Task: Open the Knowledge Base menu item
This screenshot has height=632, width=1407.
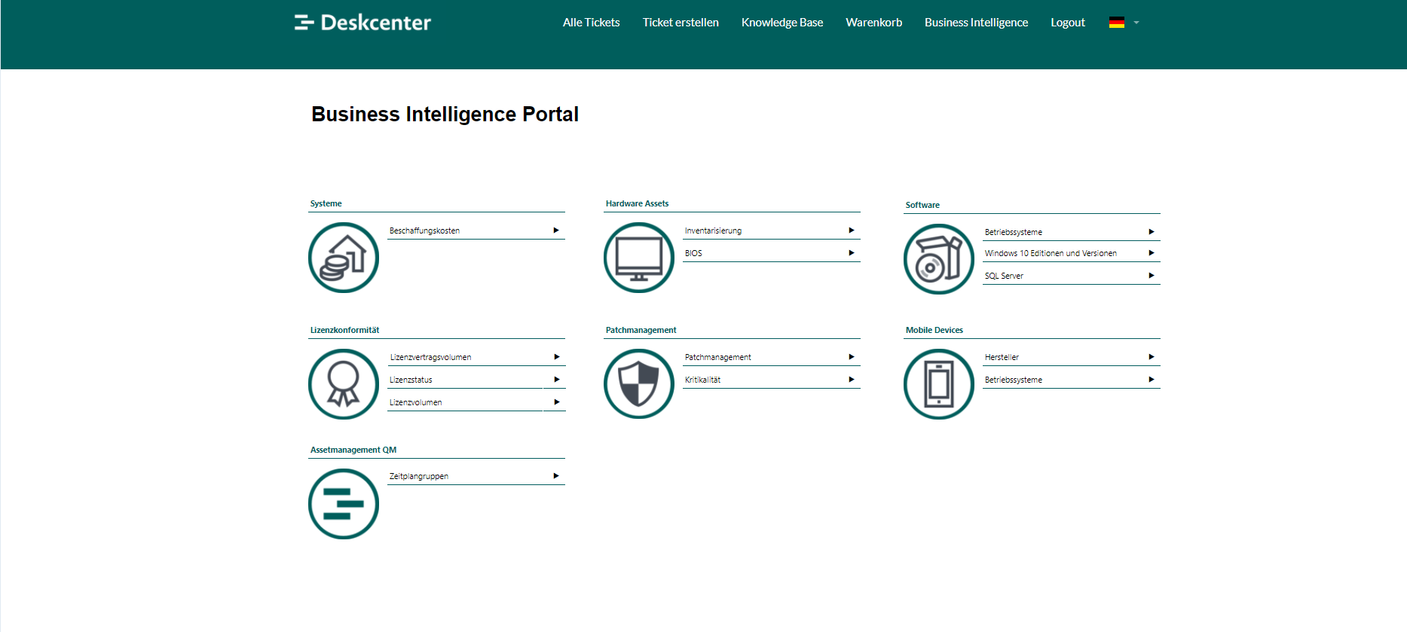Action: [x=782, y=23]
